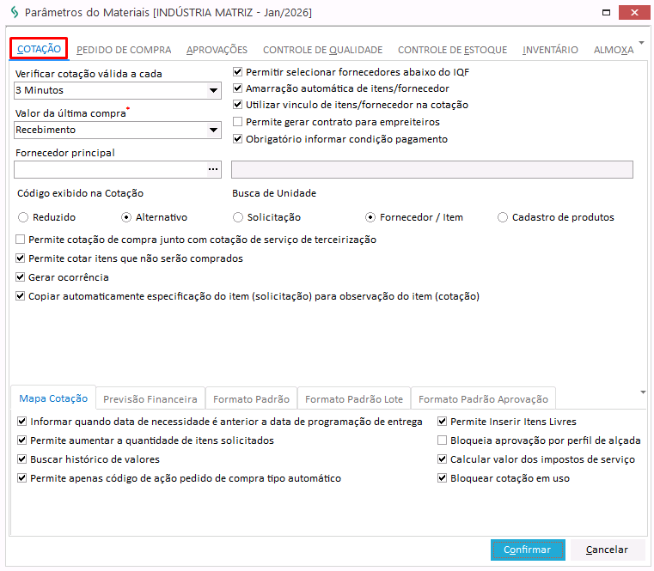Toggle 'Bloquear cotação em uso'
Screen dimensions: 654x571
click(x=442, y=478)
